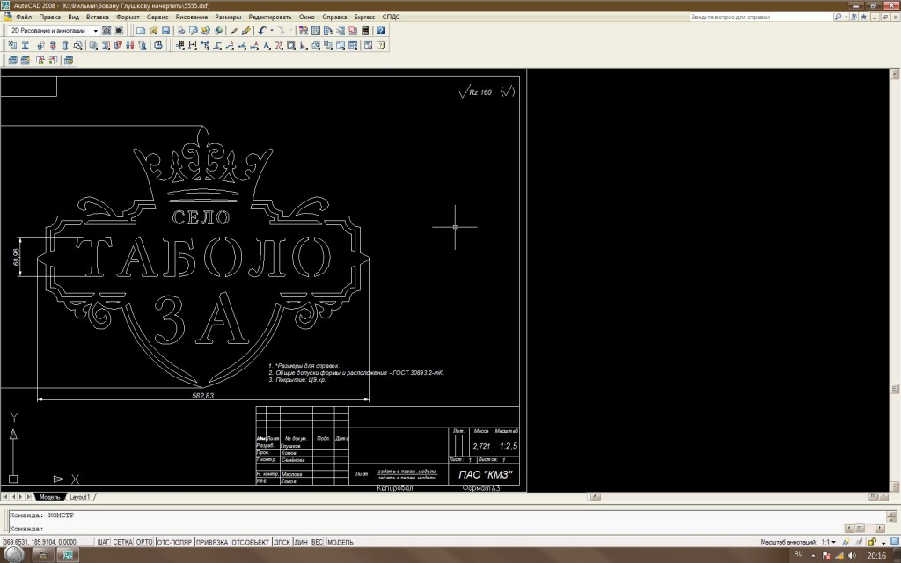Toggle ОТС-ОБЪЕКТ object snap tracking
Viewport: 901px width, 563px height.
251,542
